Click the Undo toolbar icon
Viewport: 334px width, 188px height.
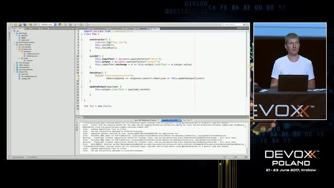pos(31,25)
